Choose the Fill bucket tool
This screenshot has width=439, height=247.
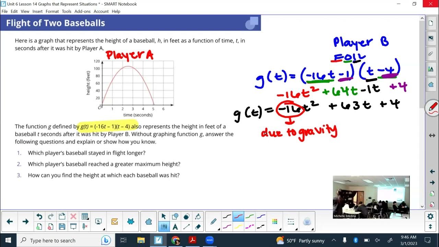click(x=198, y=216)
